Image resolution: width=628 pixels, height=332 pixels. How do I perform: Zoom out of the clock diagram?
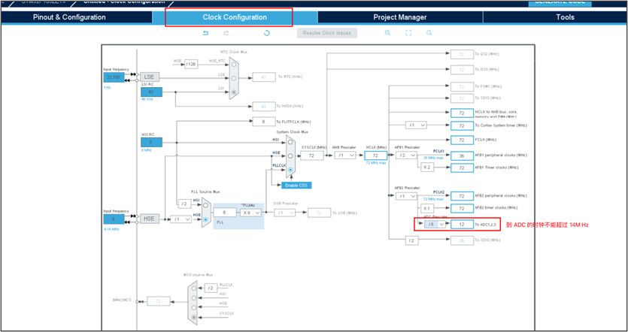(429, 33)
